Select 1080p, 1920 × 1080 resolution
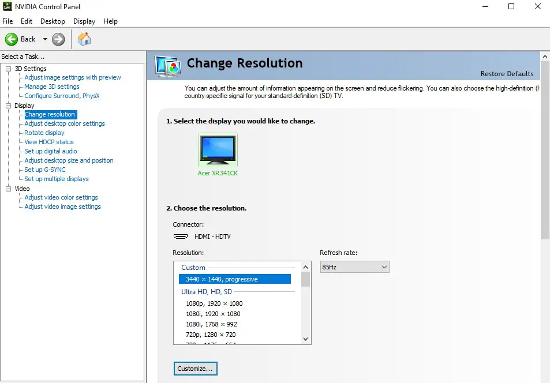The image size is (550, 383). (x=214, y=303)
